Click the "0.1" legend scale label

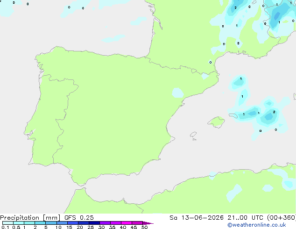click(x=5, y=227)
